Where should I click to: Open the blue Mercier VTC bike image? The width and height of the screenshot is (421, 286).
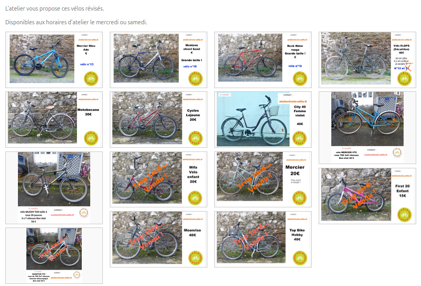coord(367,128)
